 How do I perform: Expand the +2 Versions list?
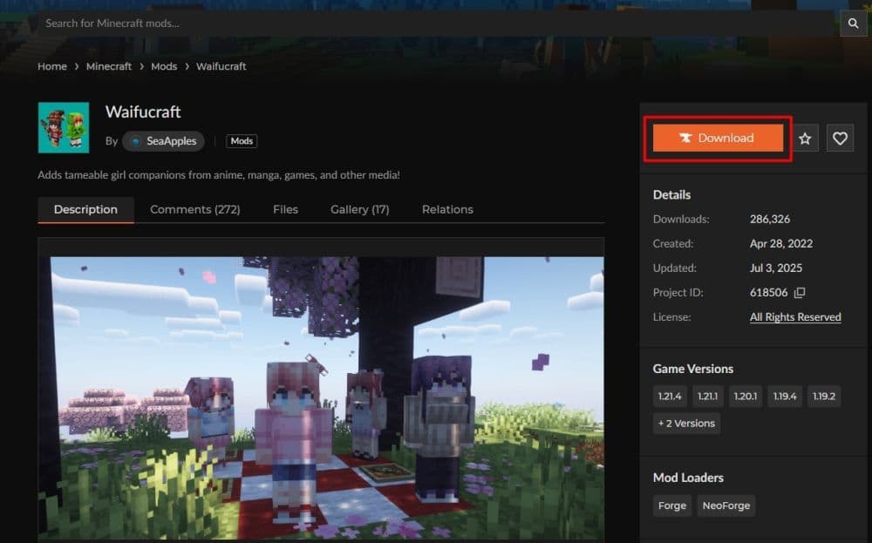pyautogui.click(x=686, y=424)
